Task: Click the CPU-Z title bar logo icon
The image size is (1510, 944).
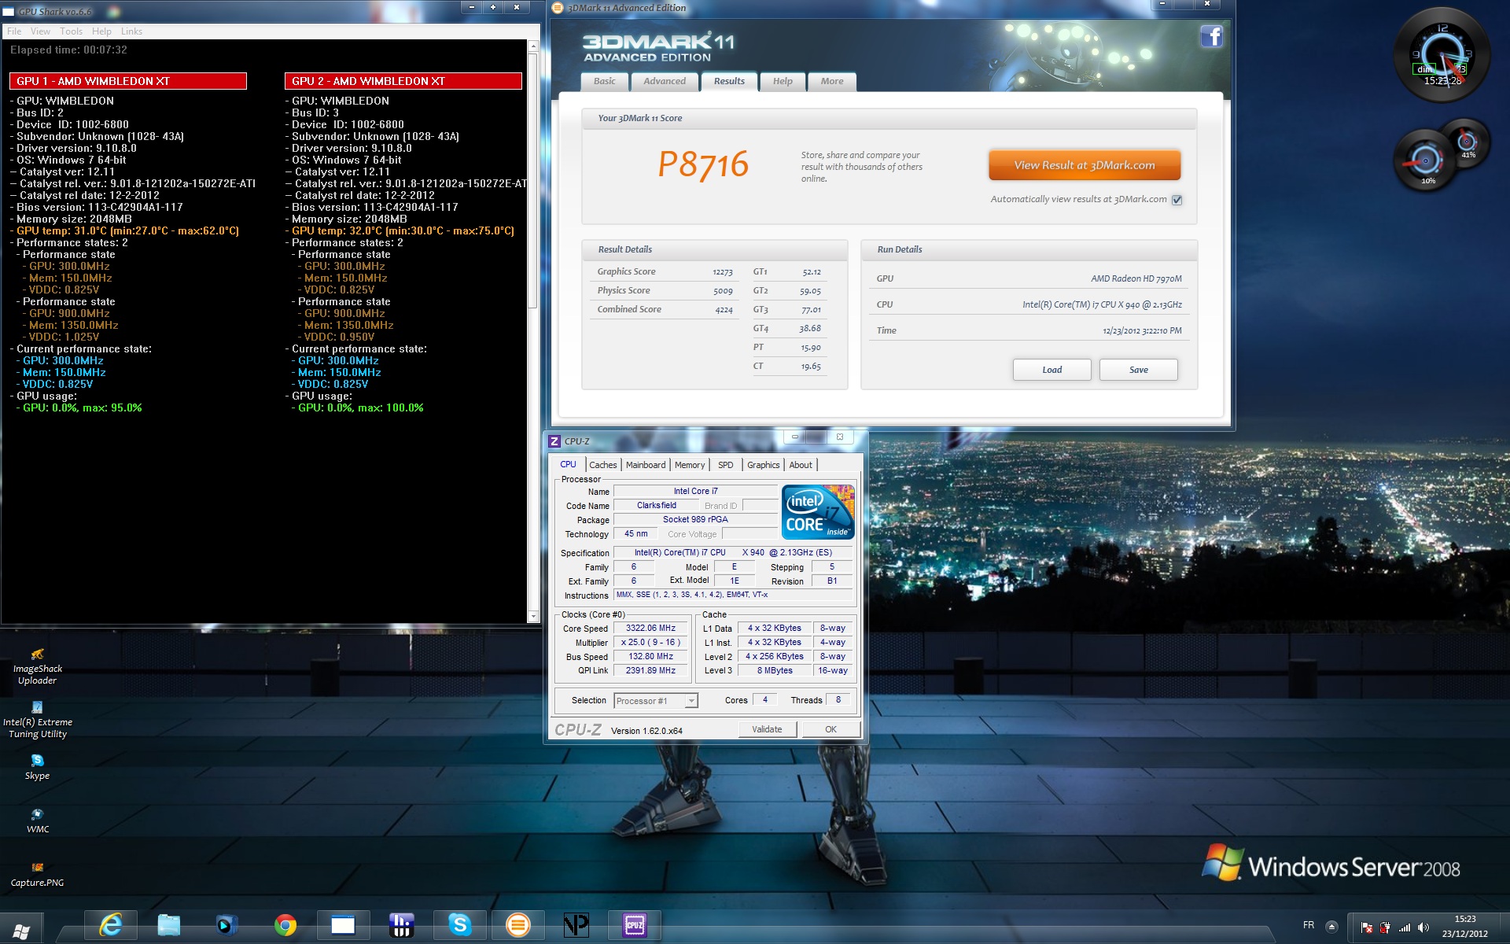Action: tap(554, 441)
